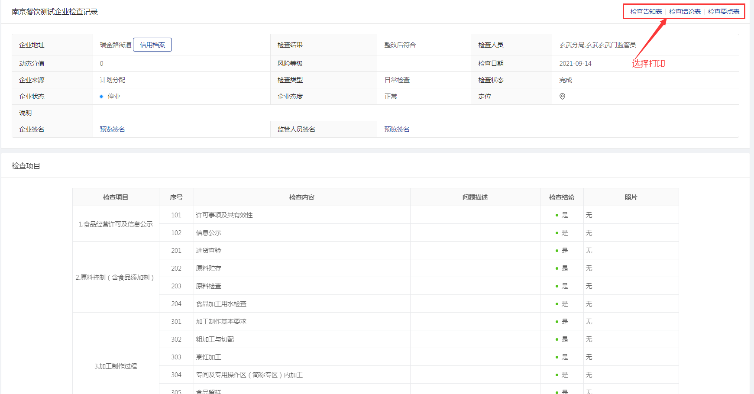The image size is (754, 394).
Task: Click the green dot in row 204 conclusion
Action: click(557, 304)
